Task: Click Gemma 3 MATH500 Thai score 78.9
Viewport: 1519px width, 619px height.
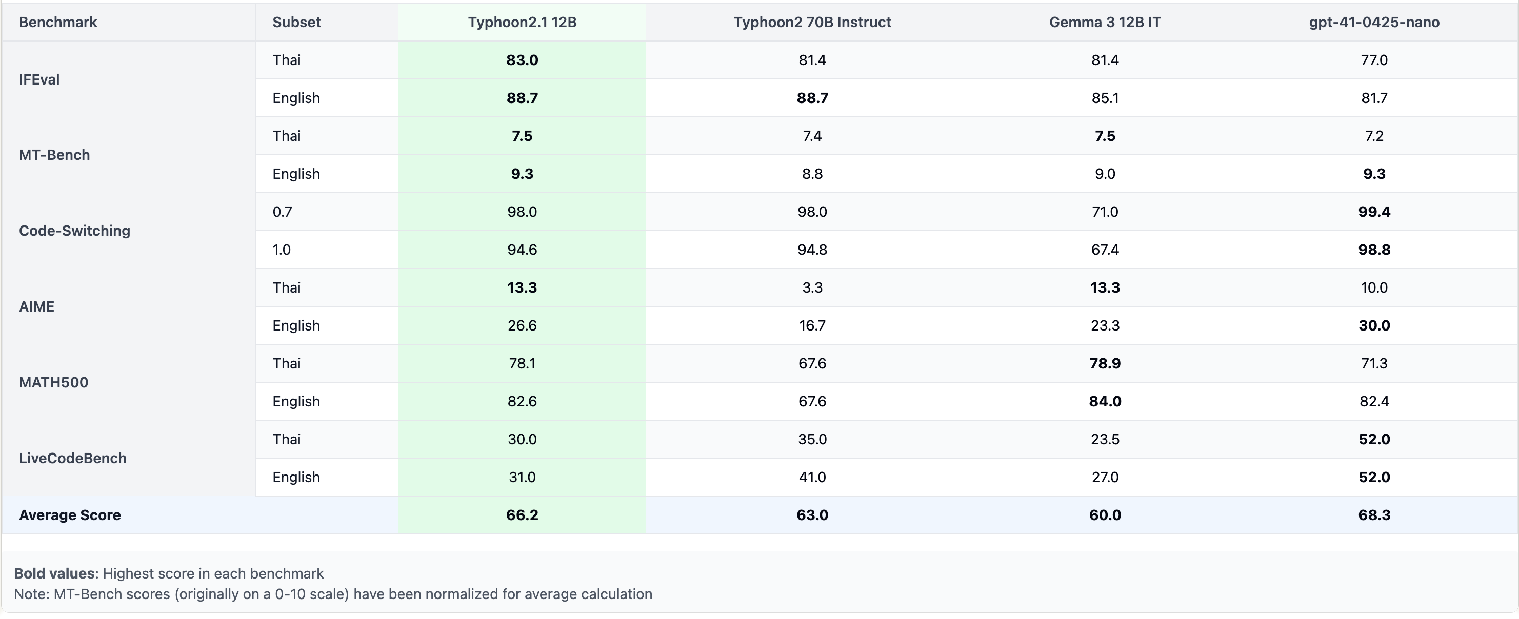Action: pos(1105,363)
